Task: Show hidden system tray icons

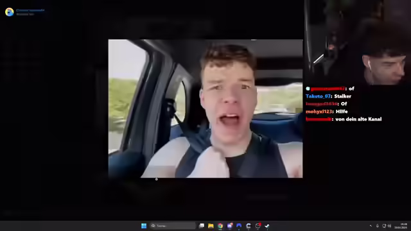Action: click(371, 226)
